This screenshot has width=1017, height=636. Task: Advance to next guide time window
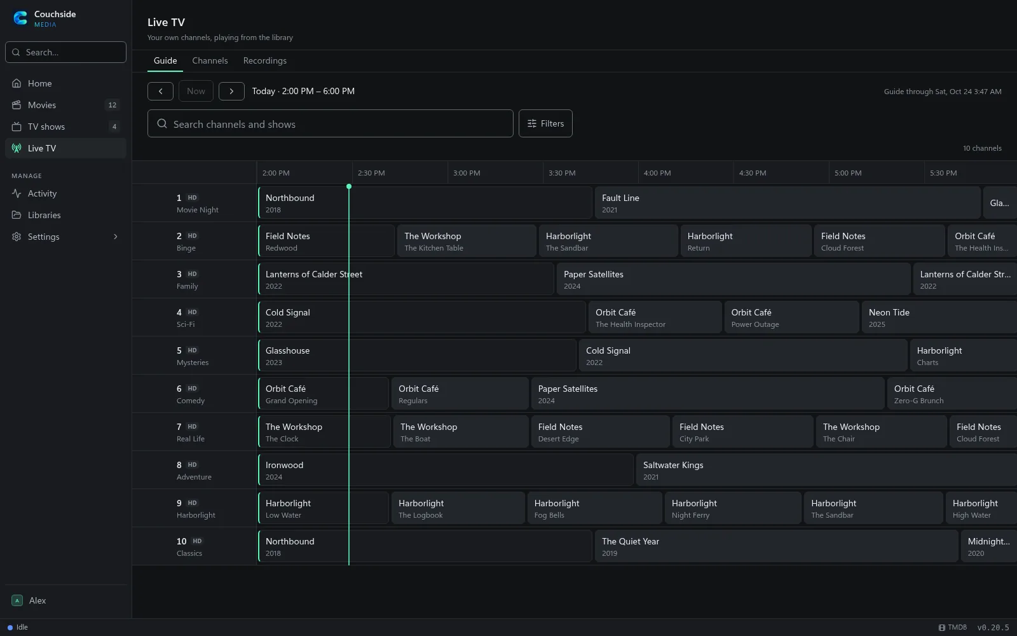point(231,91)
